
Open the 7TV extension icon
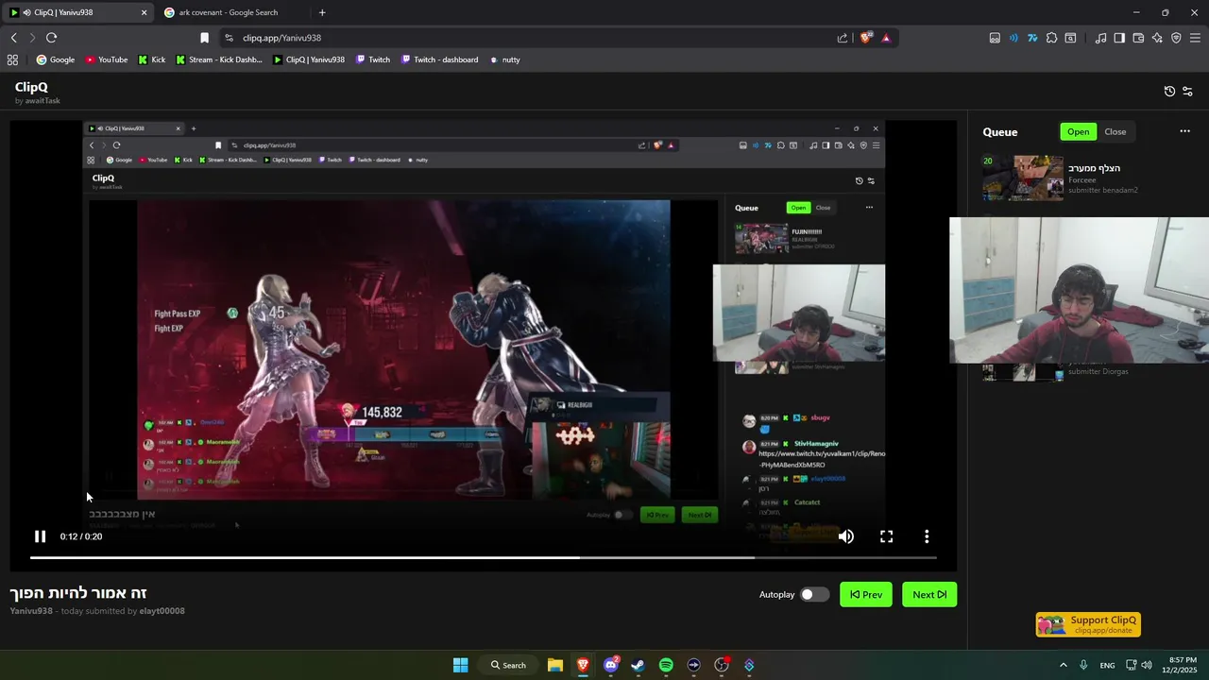[1032, 38]
